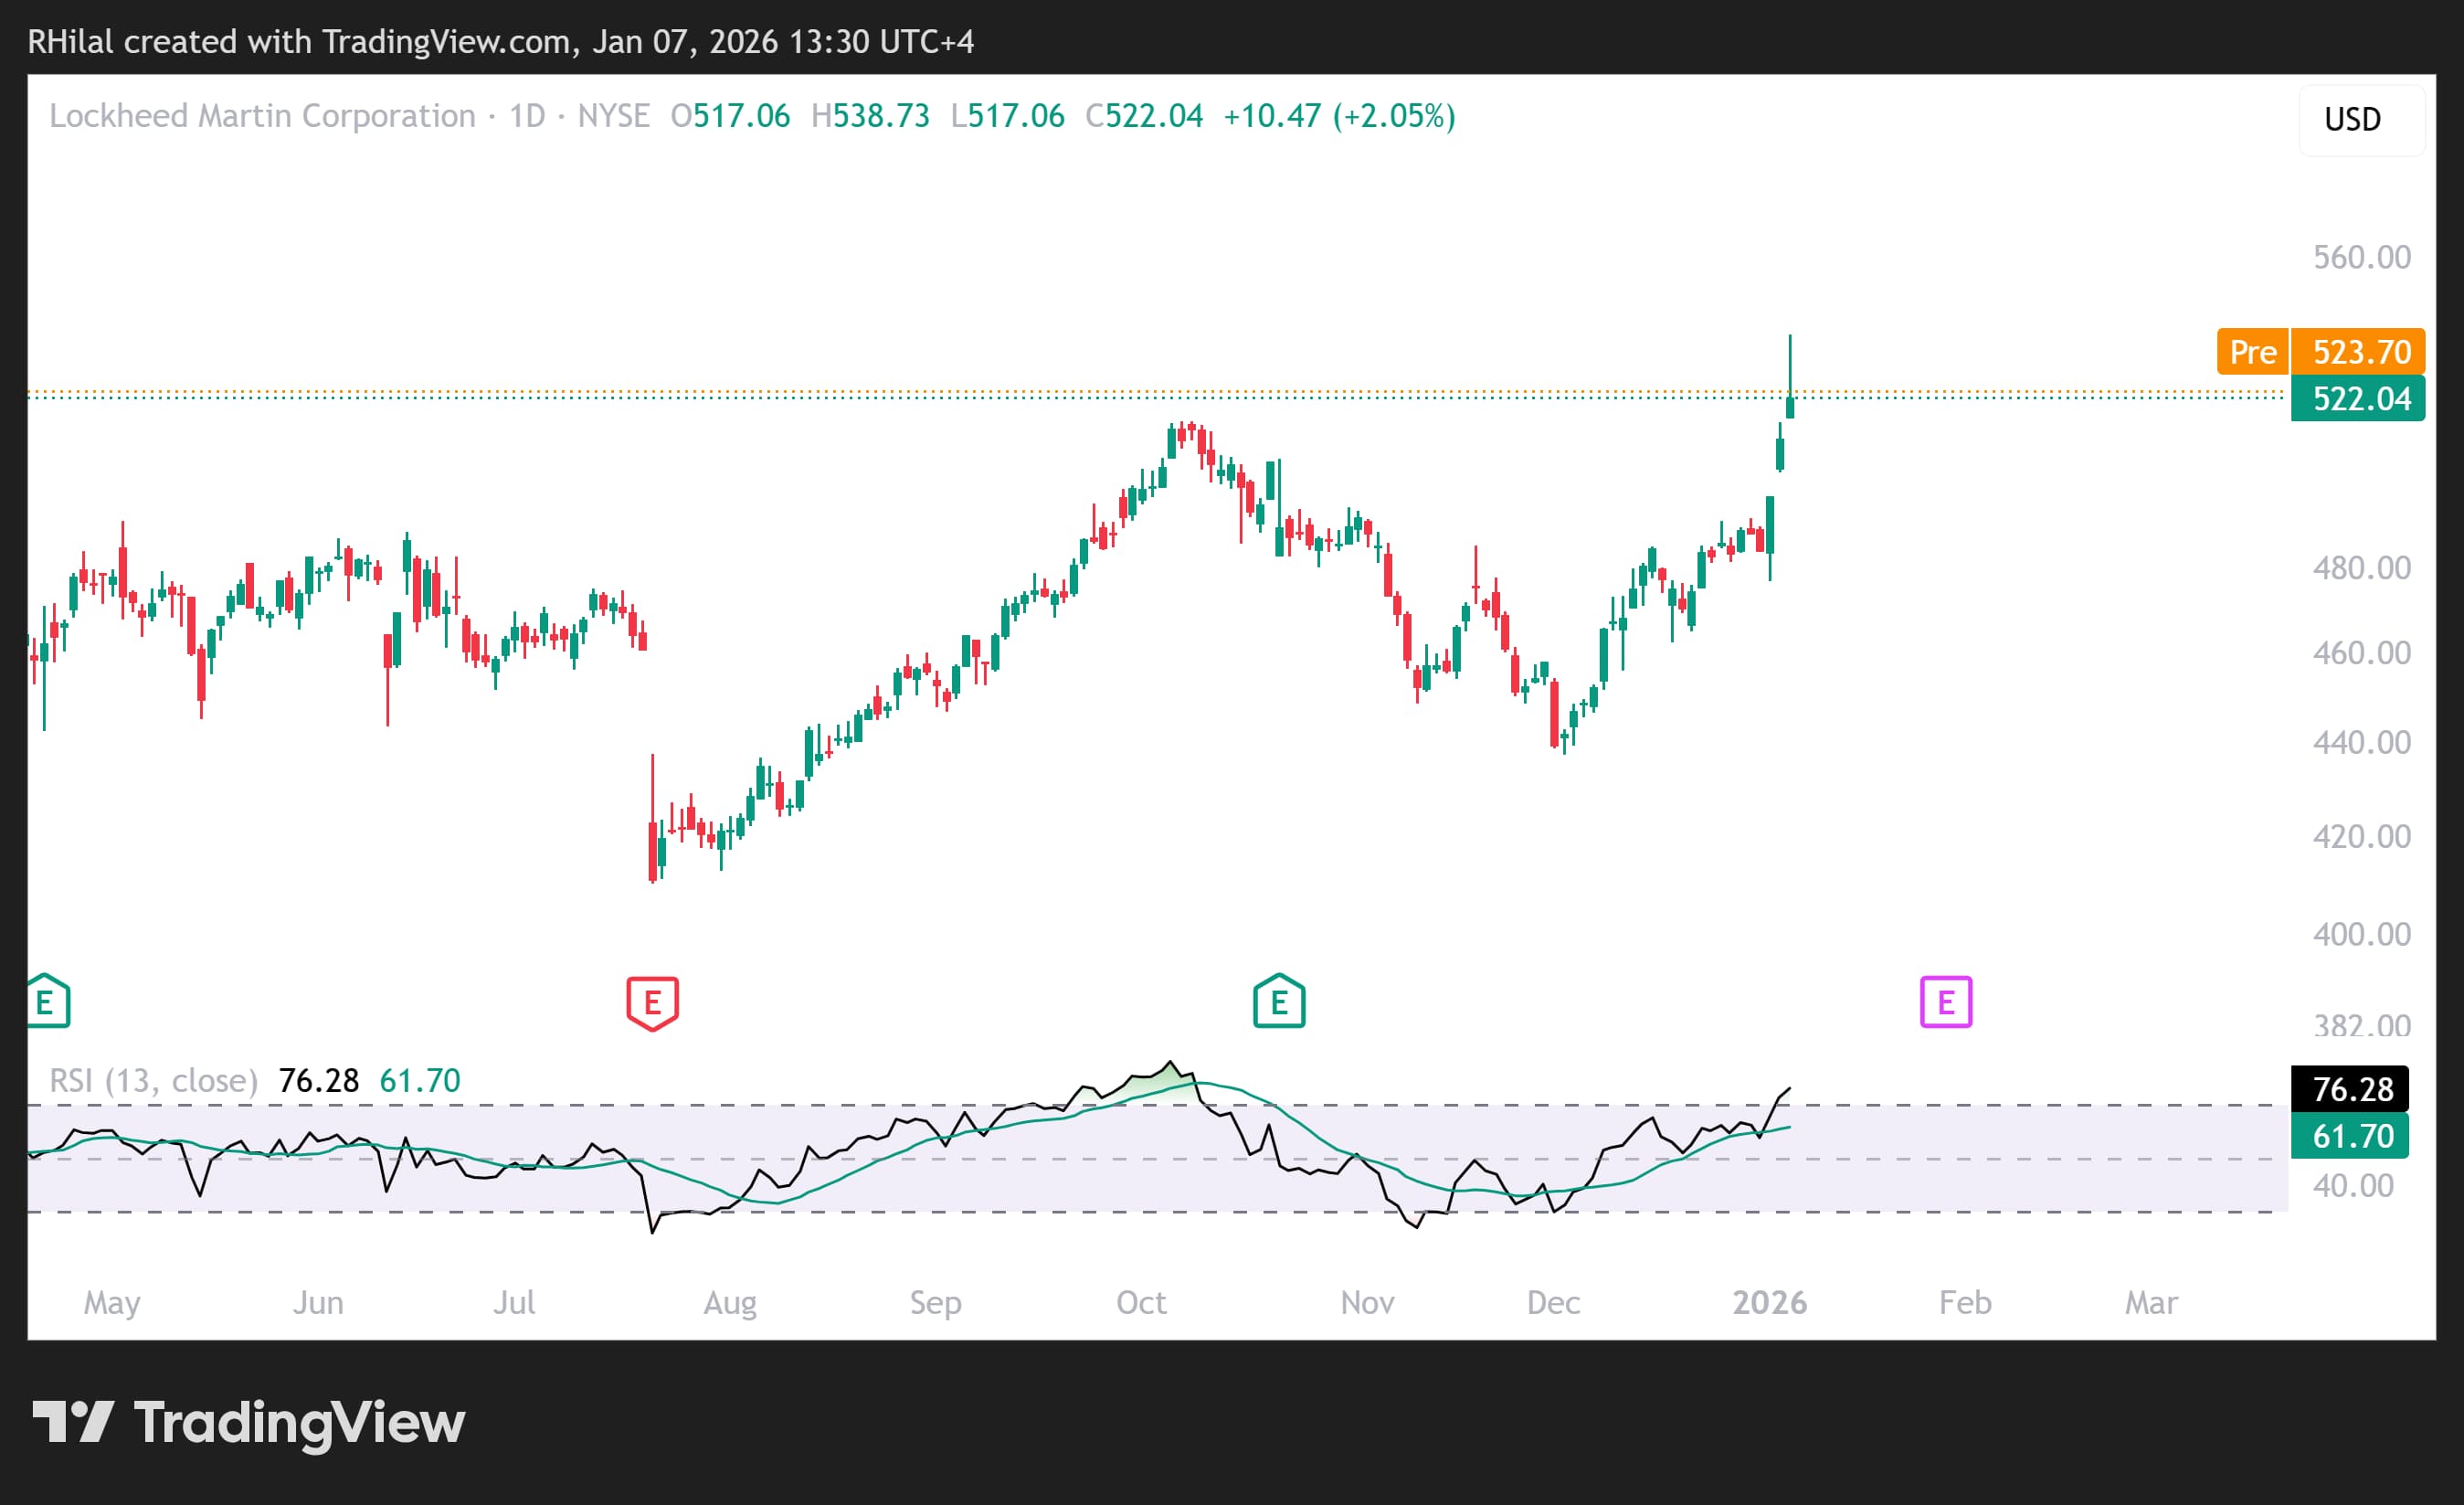This screenshot has width=2464, height=1505.
Task: Click the low value L517.06
Action: (x=1007, y=116)
